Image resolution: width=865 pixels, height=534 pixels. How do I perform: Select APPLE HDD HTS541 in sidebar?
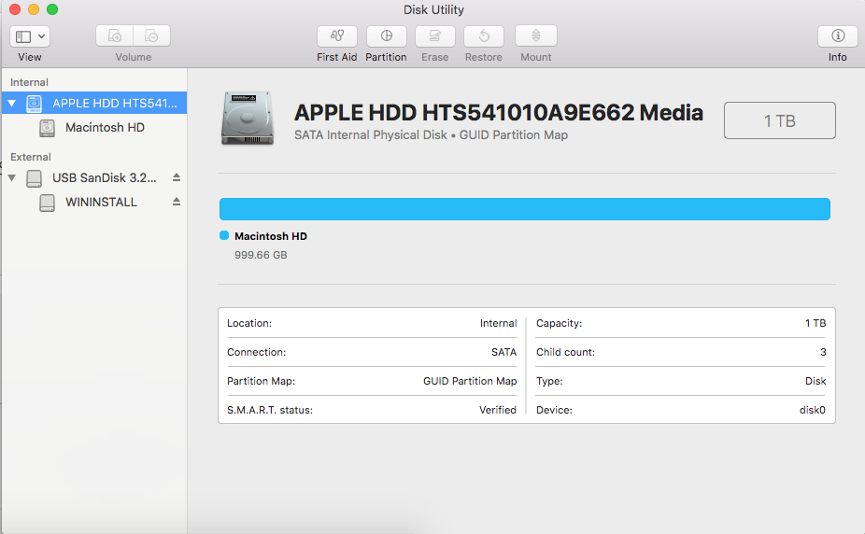94,103
